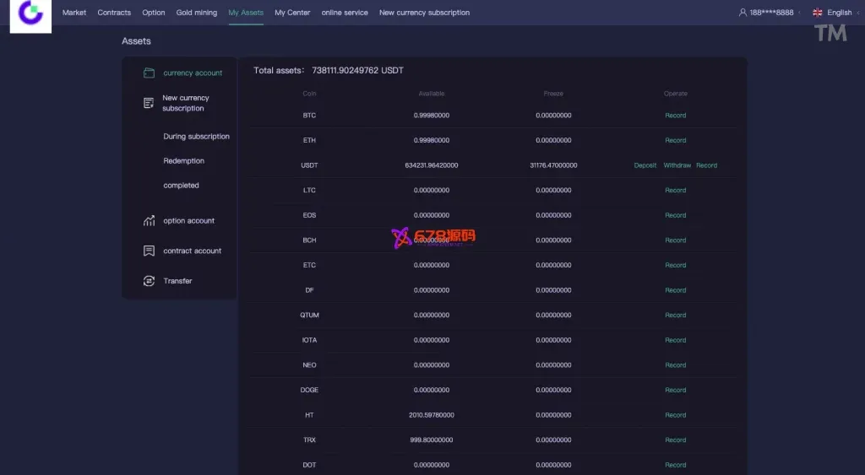
Task: Click Withdraw for USDT
Action: [677, 165]
